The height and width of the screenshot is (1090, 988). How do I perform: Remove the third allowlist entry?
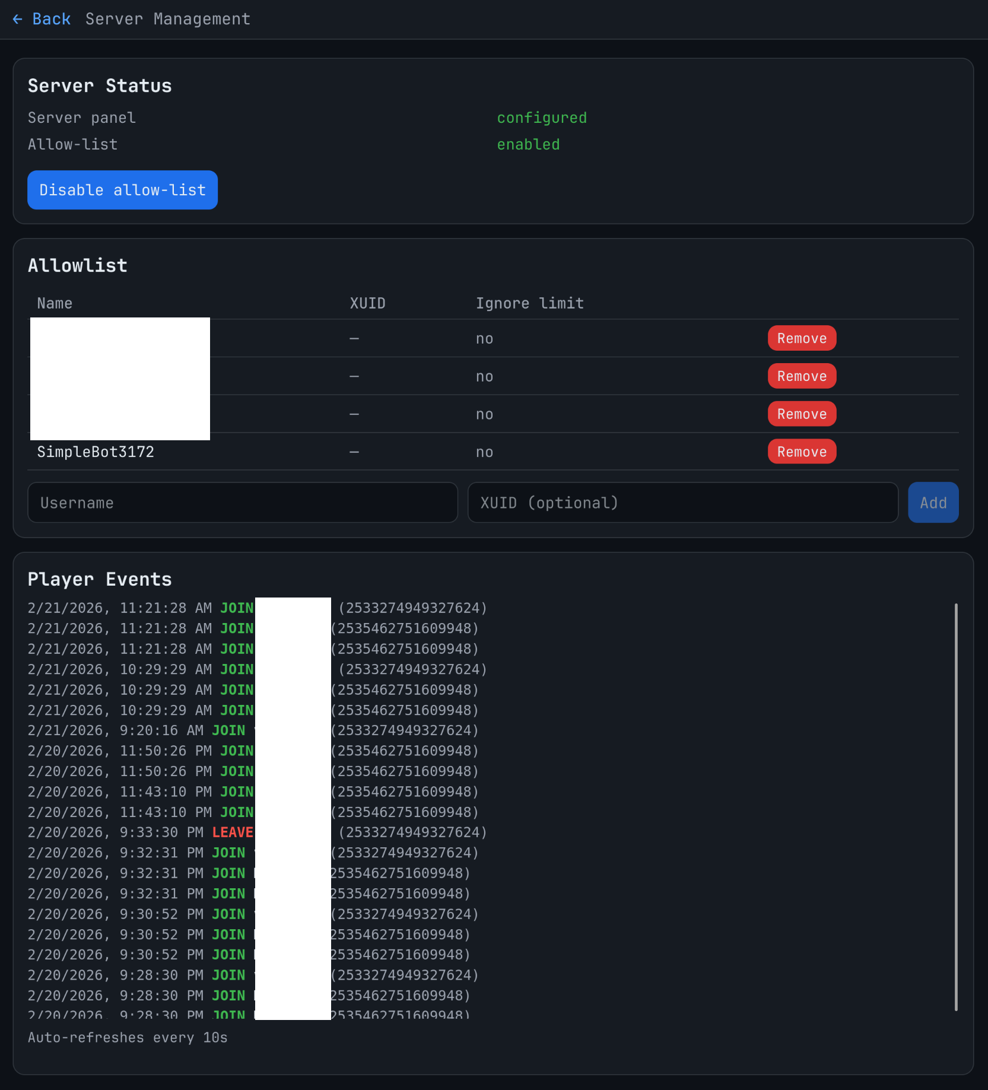801,414
